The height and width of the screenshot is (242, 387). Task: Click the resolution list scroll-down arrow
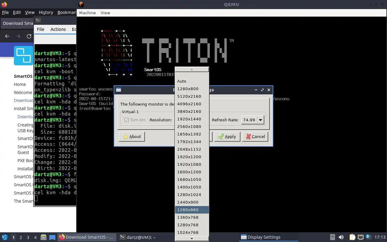[x=192, y=239]
